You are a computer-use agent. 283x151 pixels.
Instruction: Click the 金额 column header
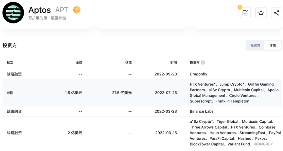tap(79, 62)
